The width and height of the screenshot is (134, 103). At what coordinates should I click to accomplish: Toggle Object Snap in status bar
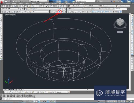point(34,101)
